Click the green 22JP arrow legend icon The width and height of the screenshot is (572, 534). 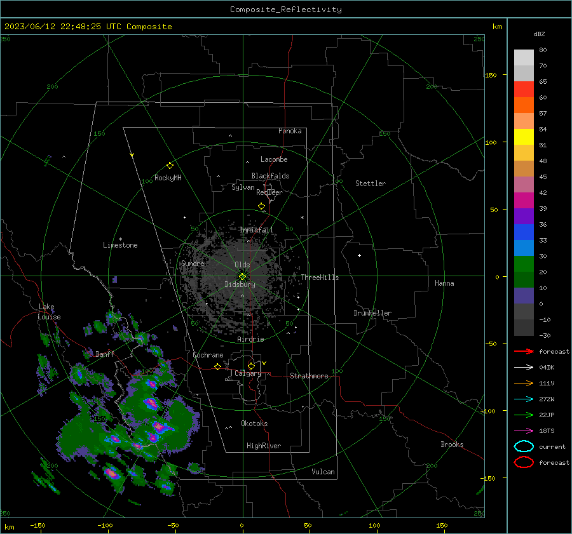click(x=524, y=415)
